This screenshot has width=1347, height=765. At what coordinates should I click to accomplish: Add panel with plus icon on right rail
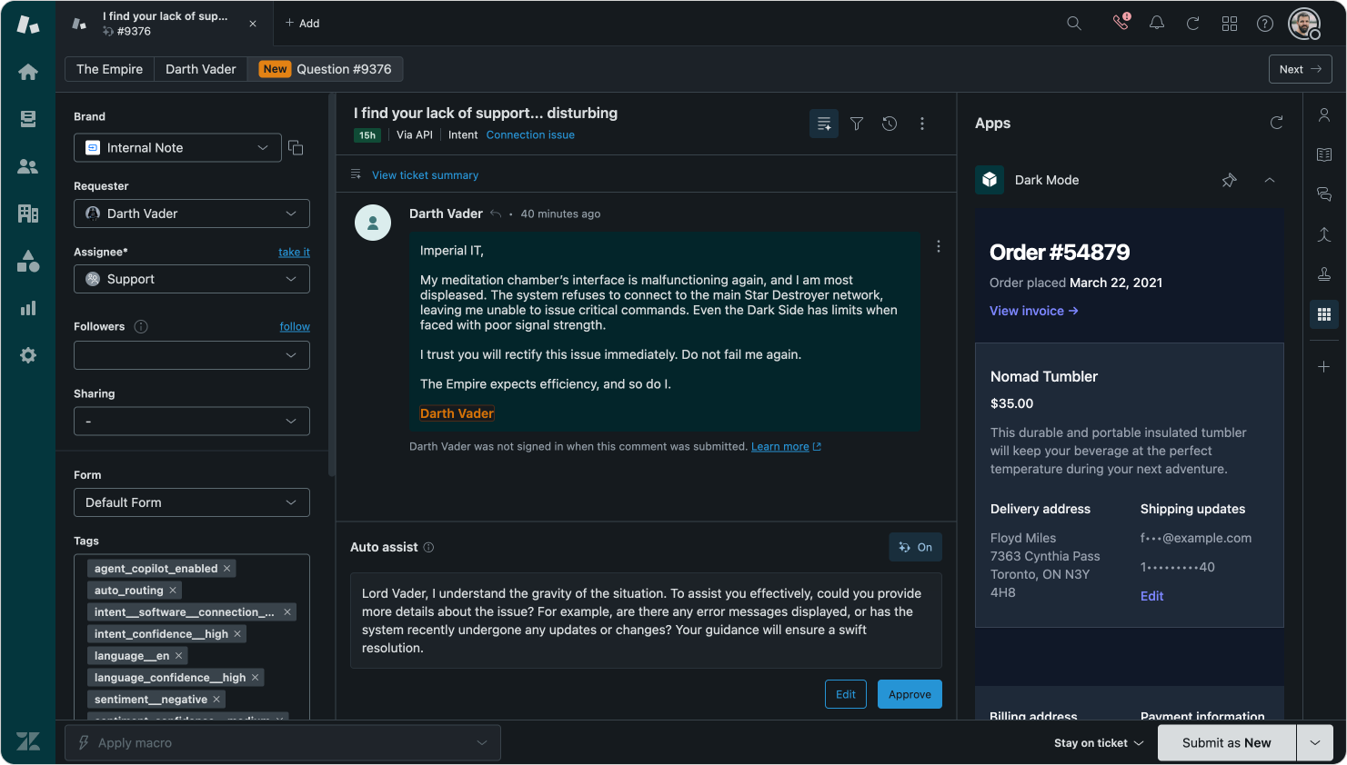(x=1324, y=367)
